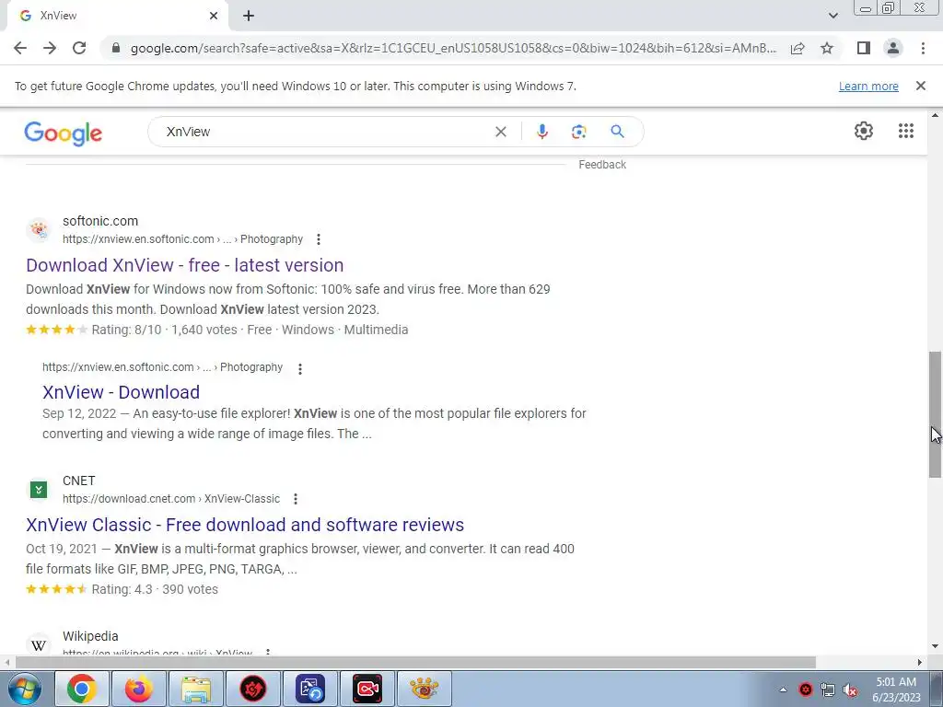Start voice search with microphone
943x707 pixels.
541,132
